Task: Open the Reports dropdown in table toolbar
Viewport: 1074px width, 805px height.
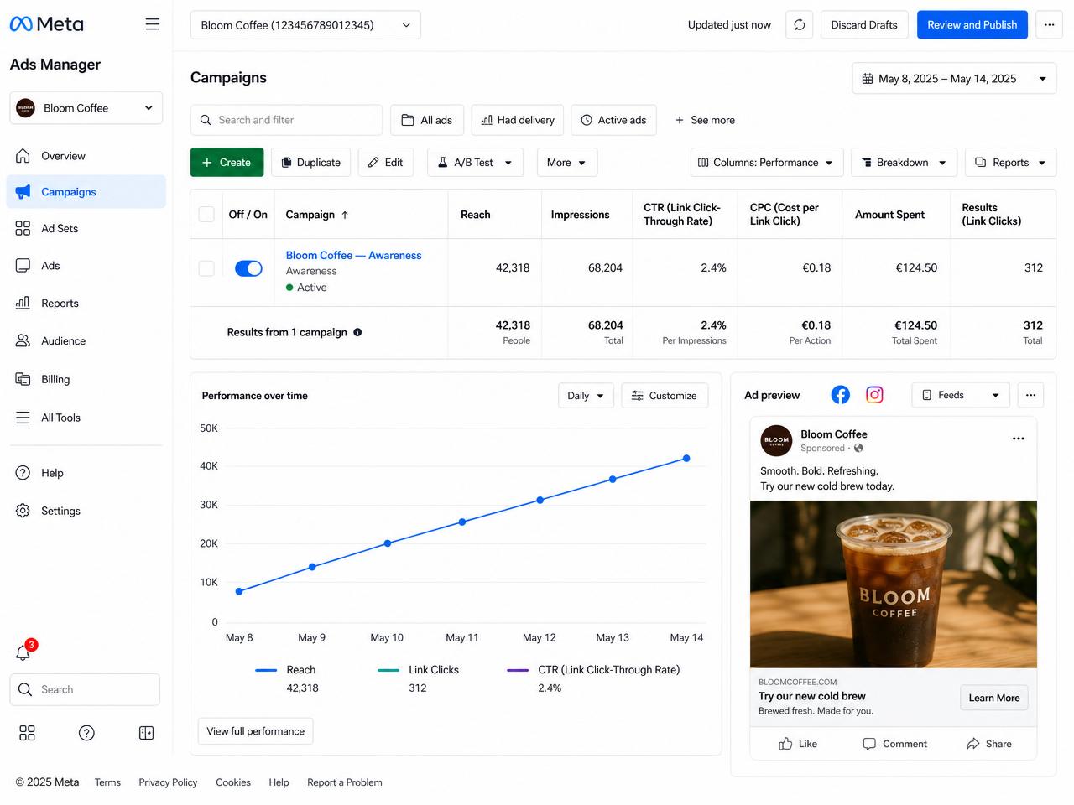Action: coord(1010,163)
